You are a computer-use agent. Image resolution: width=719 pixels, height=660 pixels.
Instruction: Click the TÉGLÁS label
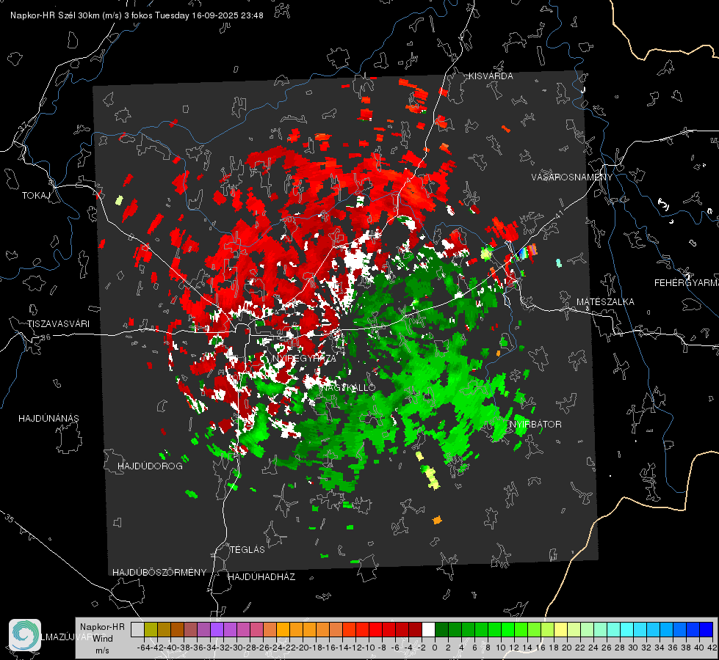[x=248, y=549]
